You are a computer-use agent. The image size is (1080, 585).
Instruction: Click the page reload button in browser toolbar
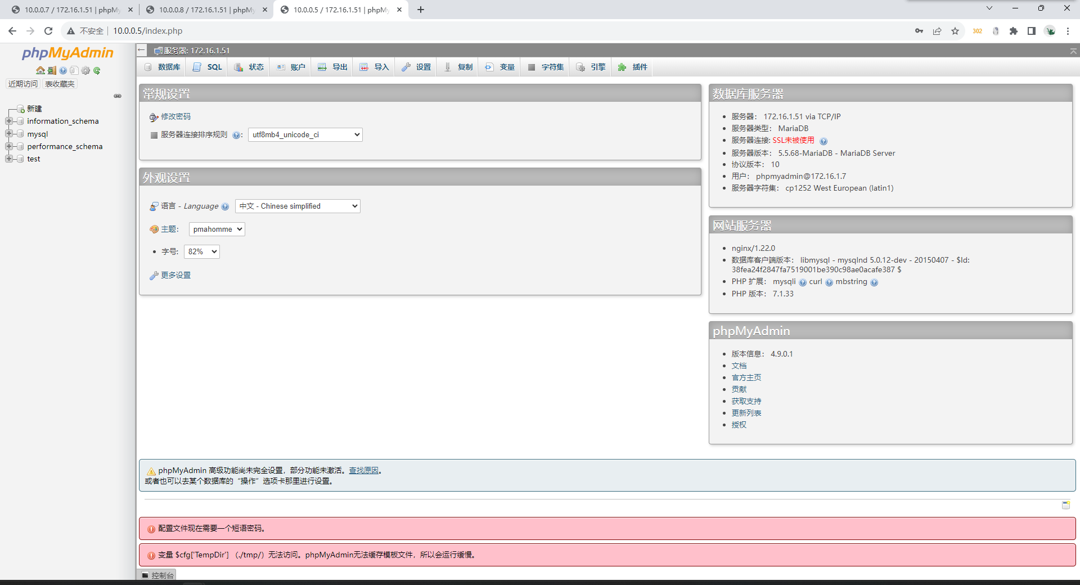(x=48, y=31)
